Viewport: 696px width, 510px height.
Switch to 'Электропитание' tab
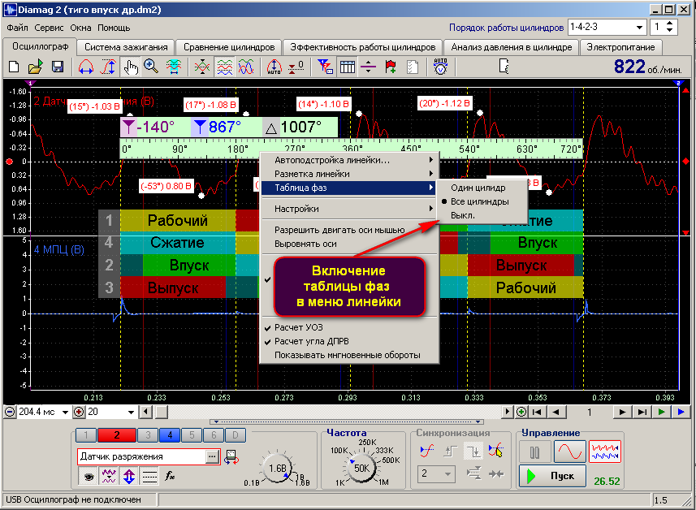[620, 47]
